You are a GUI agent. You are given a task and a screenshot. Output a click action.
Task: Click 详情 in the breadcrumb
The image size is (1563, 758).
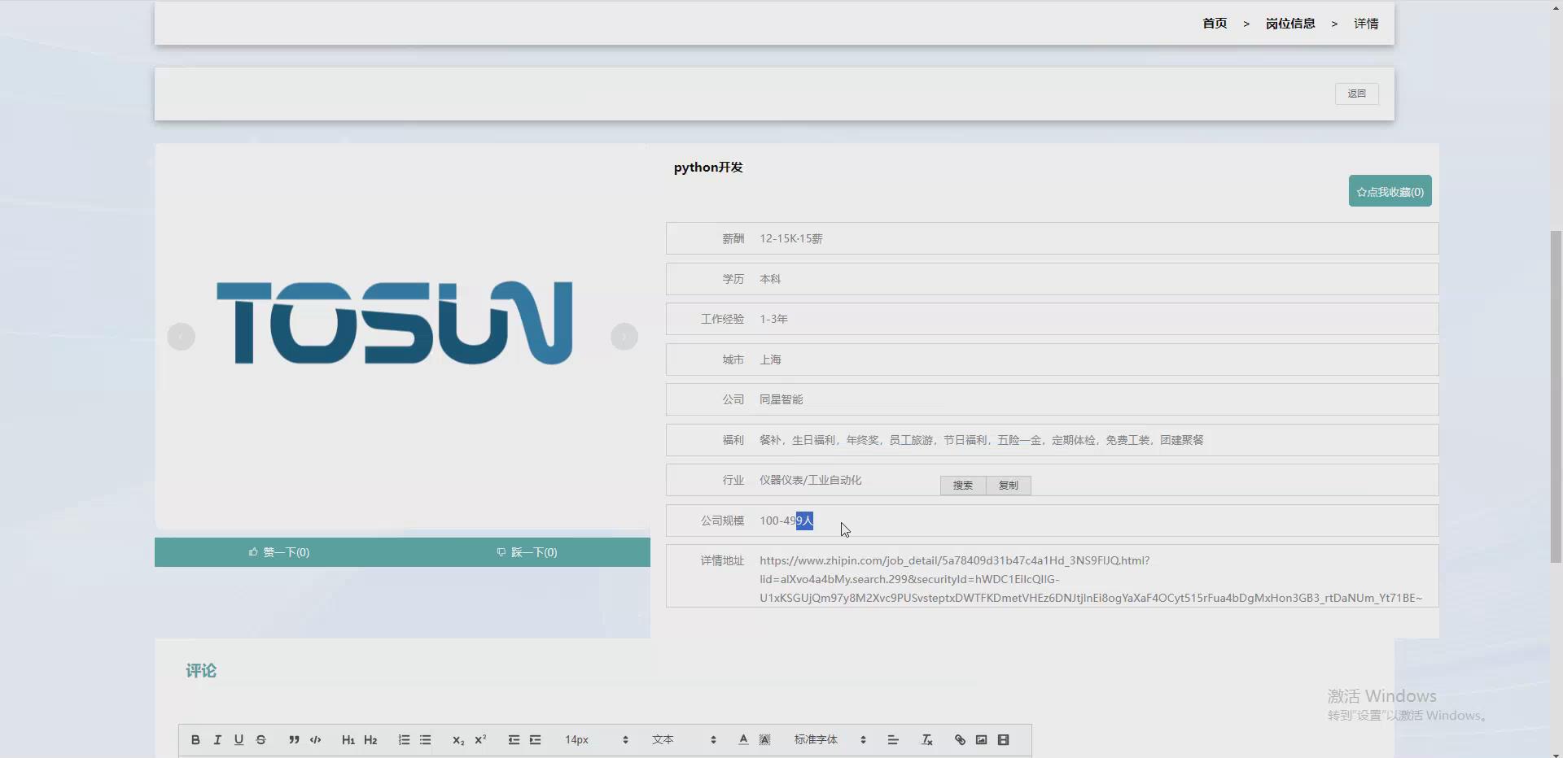pos(1366,24)
